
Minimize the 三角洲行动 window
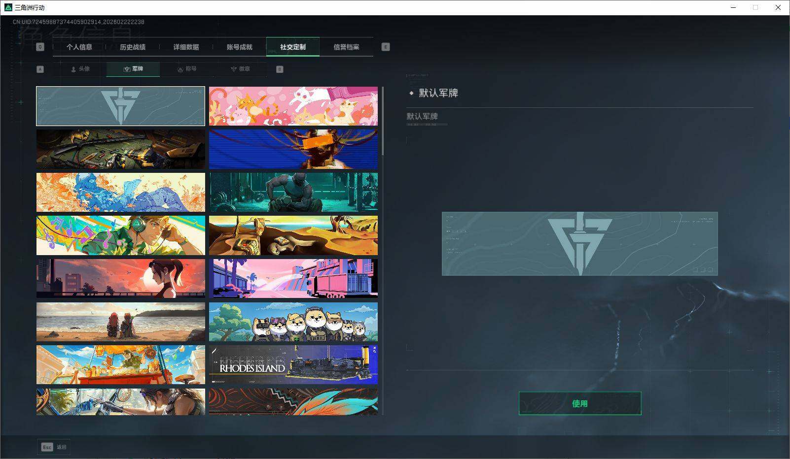click(x=733, y=7)
